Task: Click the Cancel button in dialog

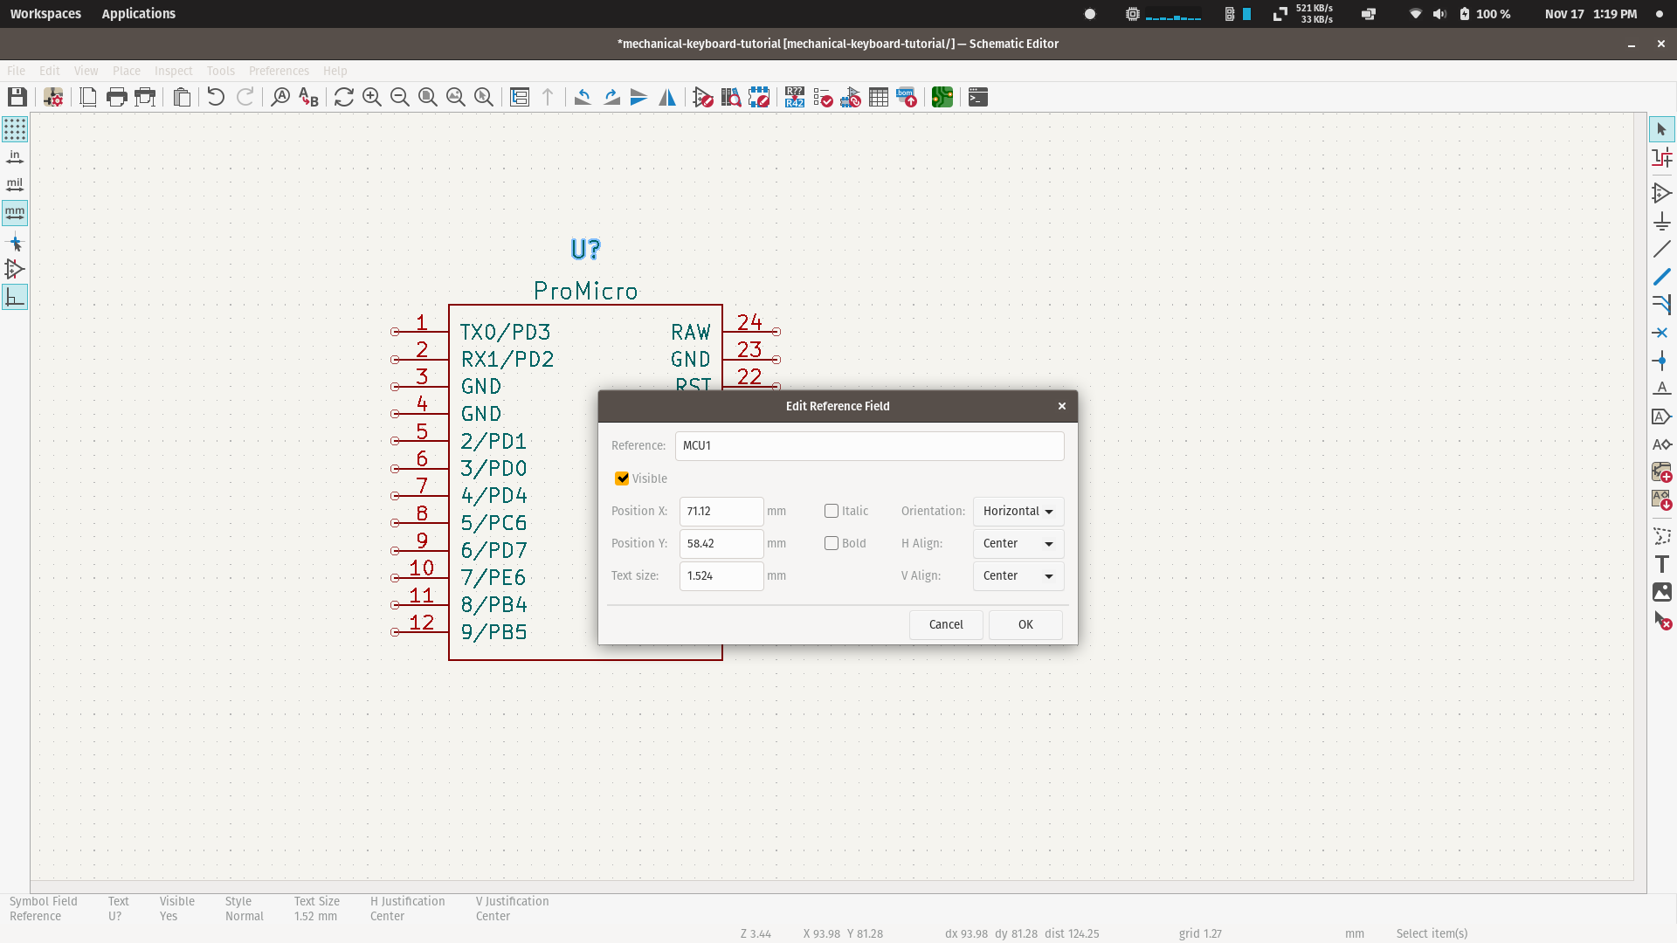Action: (946, 624)
